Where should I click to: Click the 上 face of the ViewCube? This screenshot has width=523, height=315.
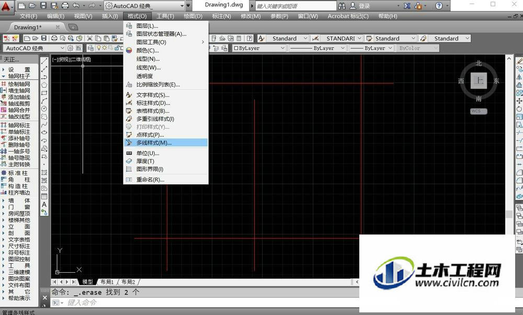click(x=479, y=80)
